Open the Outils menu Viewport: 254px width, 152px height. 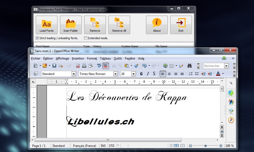click(x=118, y=58)
